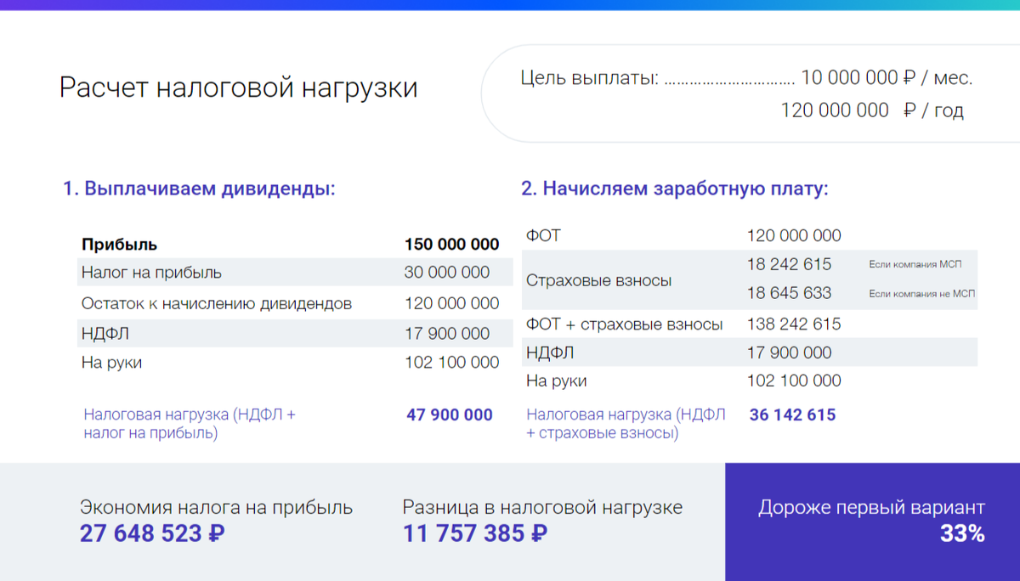Select the '33%' figure
1020x581 pixels.
(x=962, y=534)
